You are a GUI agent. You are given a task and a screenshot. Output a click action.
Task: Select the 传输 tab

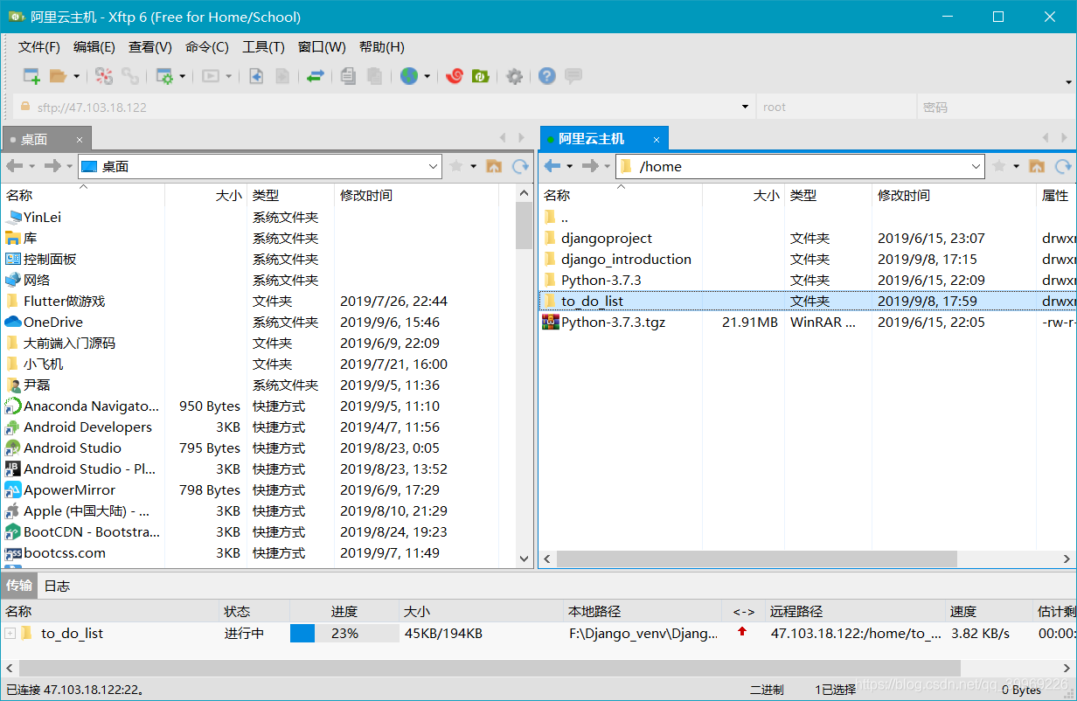coord(19,585)
